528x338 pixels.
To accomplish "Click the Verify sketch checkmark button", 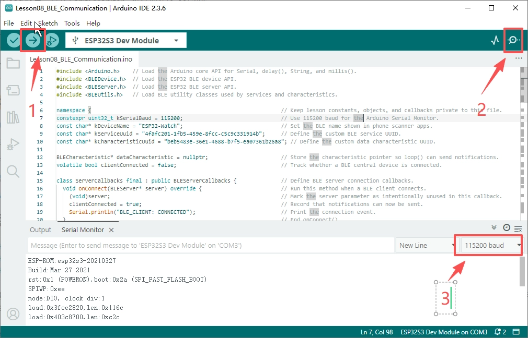I will point(14,41).
